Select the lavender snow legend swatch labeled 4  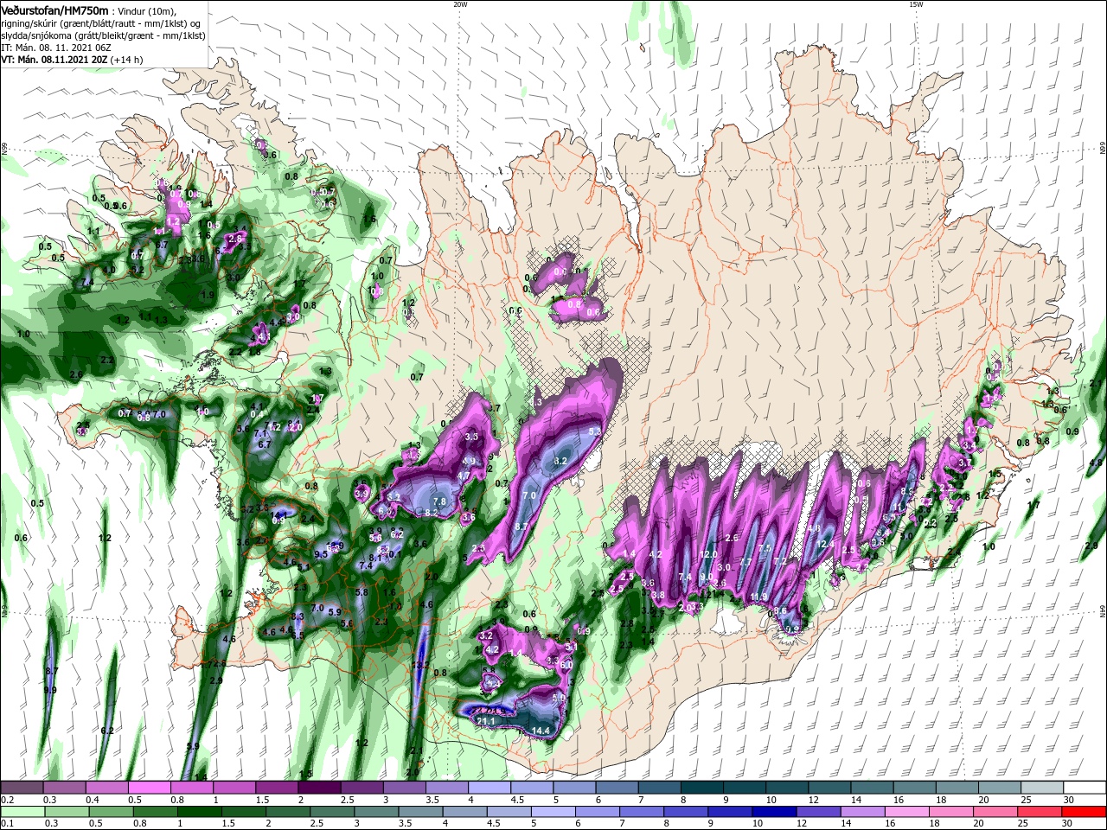pos(490,788)
